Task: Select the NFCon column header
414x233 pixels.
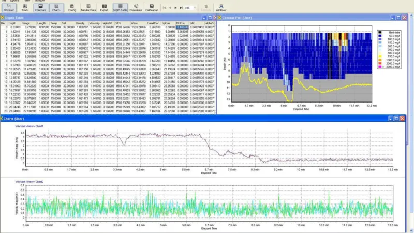Action: point(182,23)
